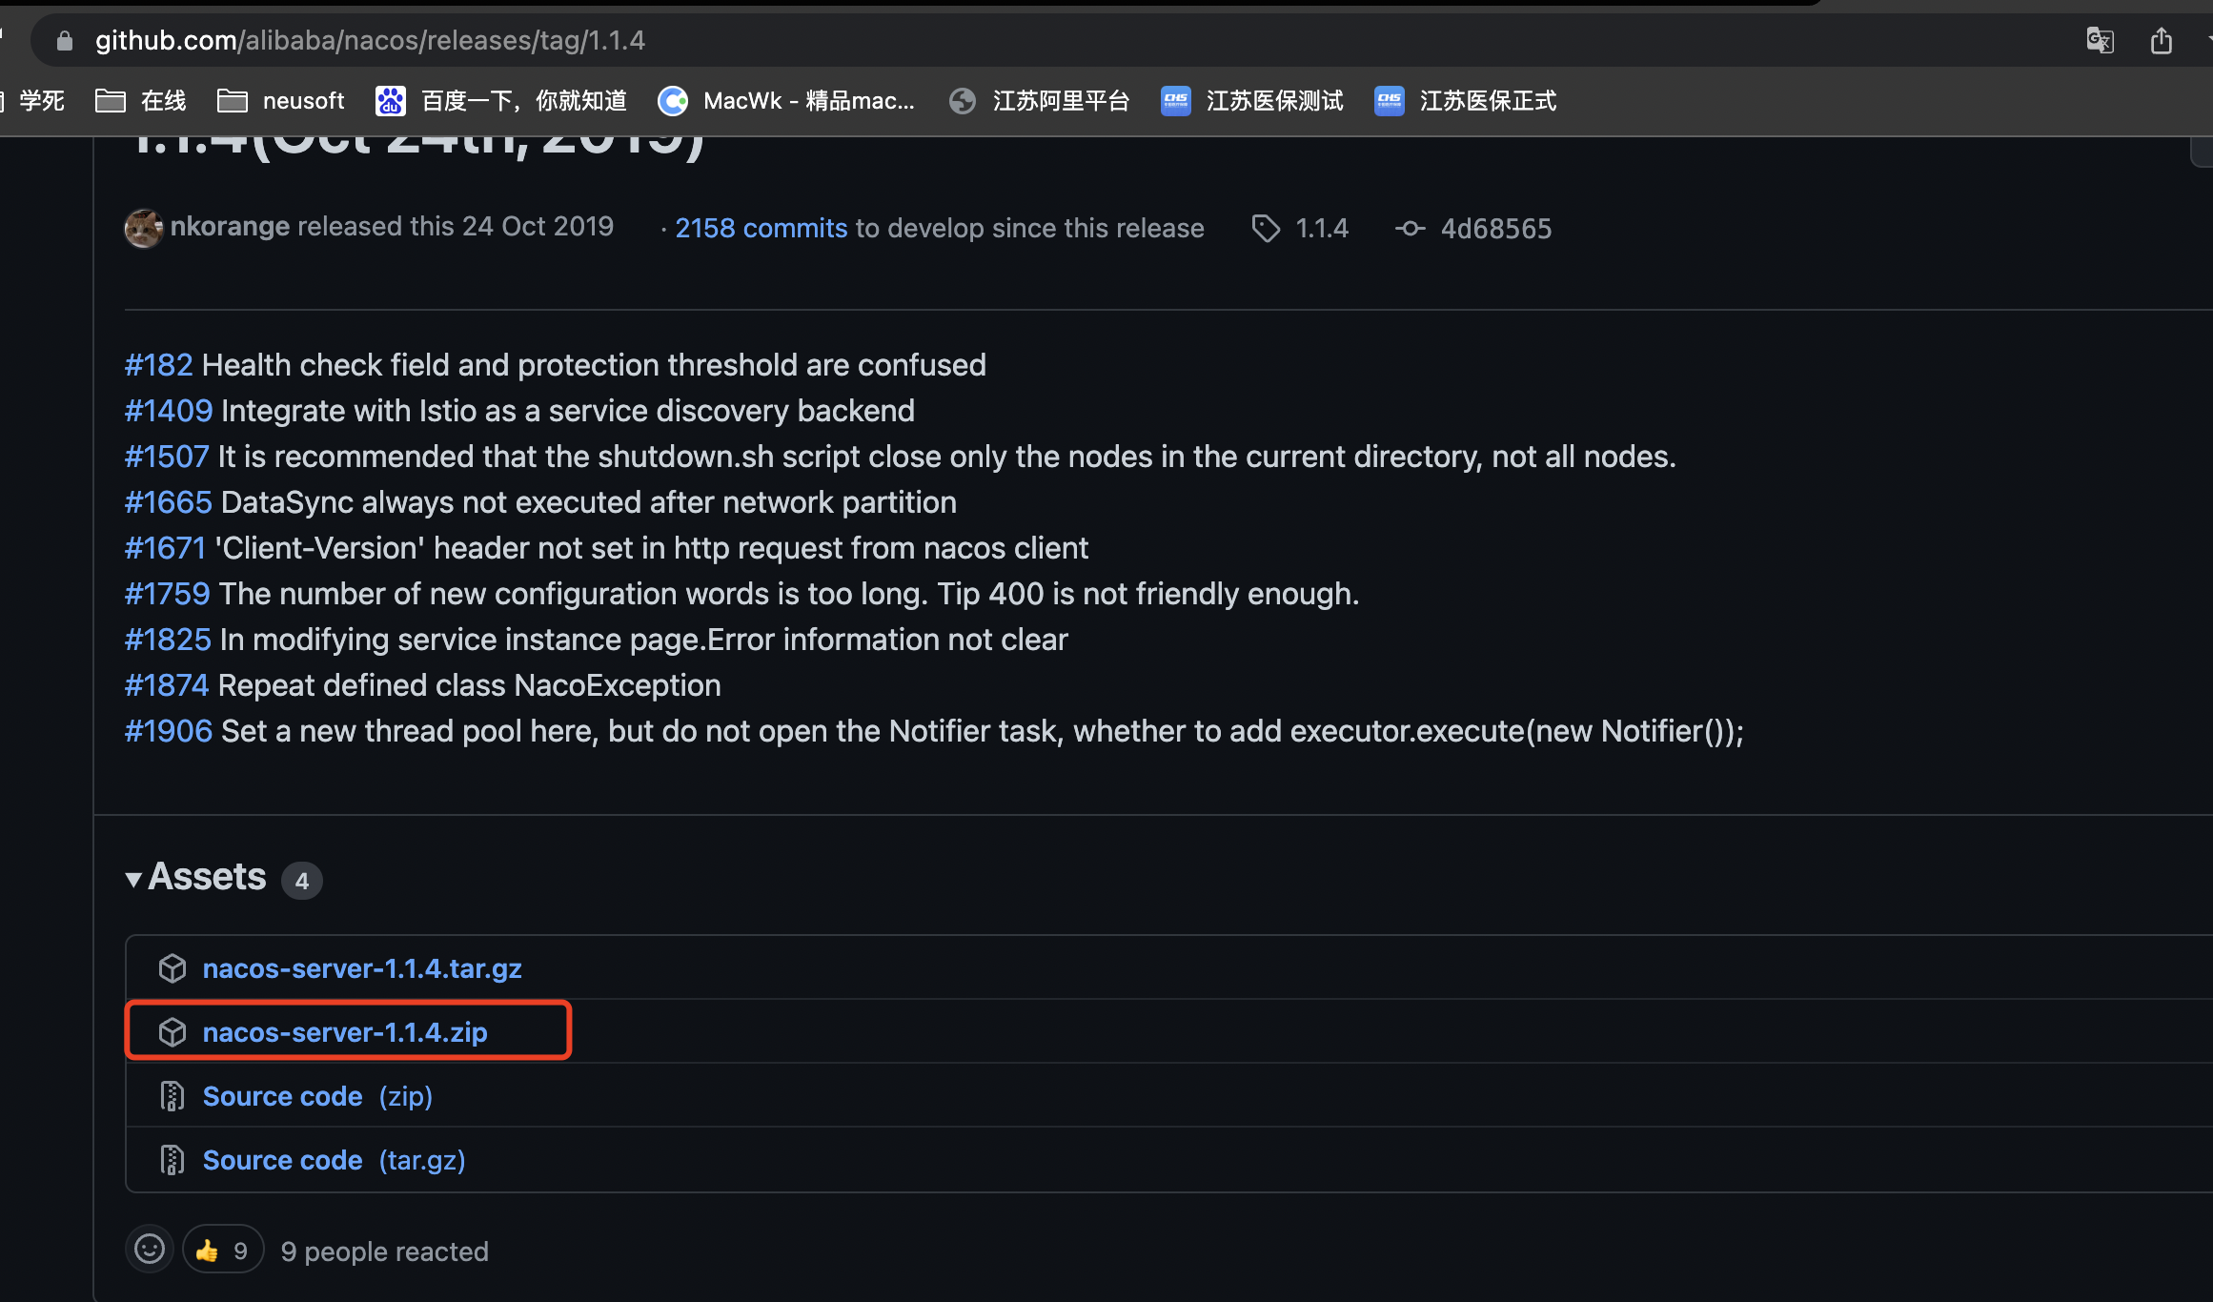The image size is (2213, 1302).
Task: Download nacos-server-1.1.4.zip
Action: tap(345, 1032)
